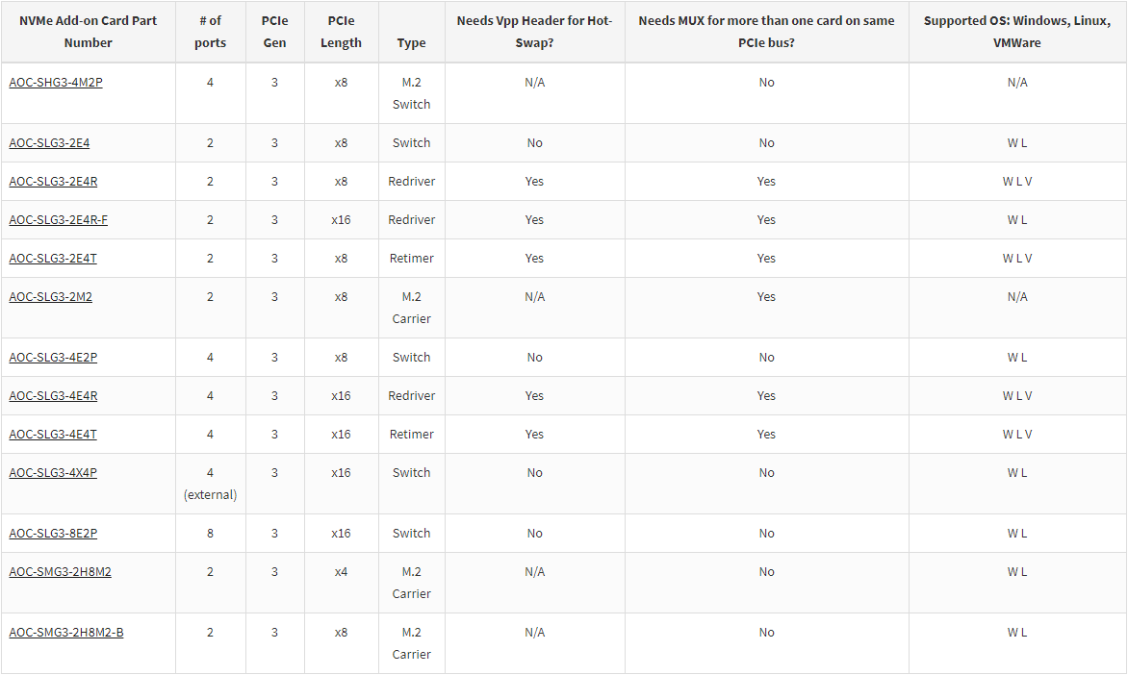Viewport: 1128px width, 675px height.
Task: Select the Needs Vpp Header for Hot-Swap header
Action: pos(534,32)
